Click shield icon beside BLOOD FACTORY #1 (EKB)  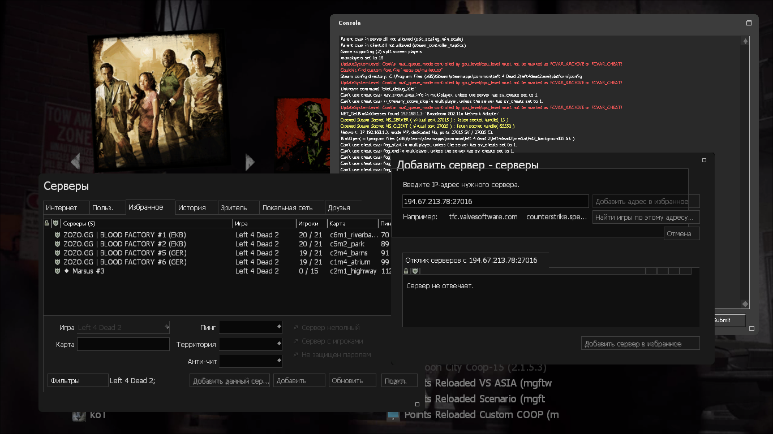coord(57,235)
